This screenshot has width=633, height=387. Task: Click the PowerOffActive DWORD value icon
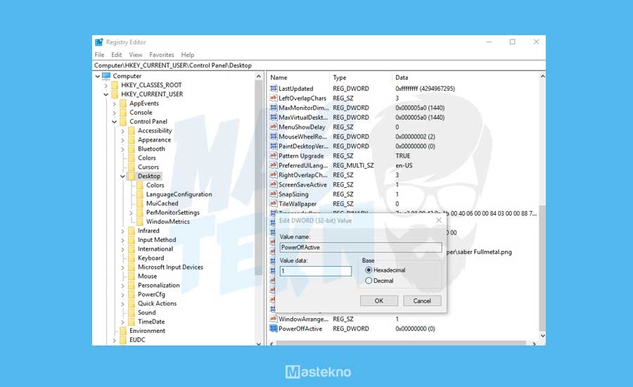pyautogui.click(x=274, y=329)
